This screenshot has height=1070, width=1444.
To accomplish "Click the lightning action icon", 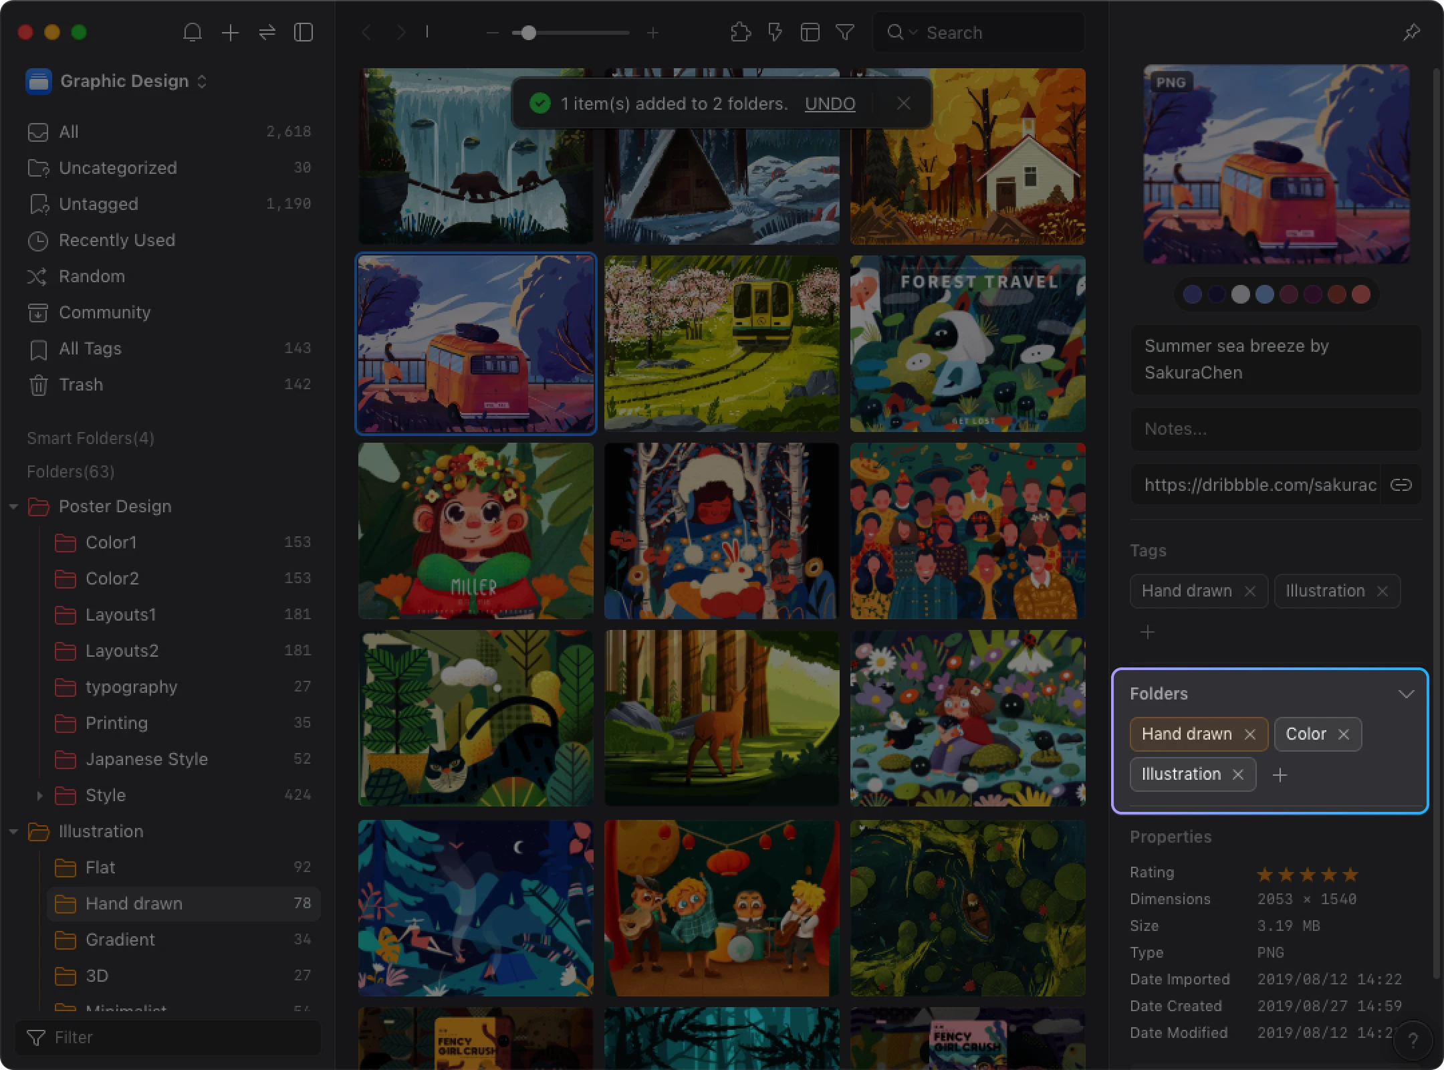I will 775,32.
